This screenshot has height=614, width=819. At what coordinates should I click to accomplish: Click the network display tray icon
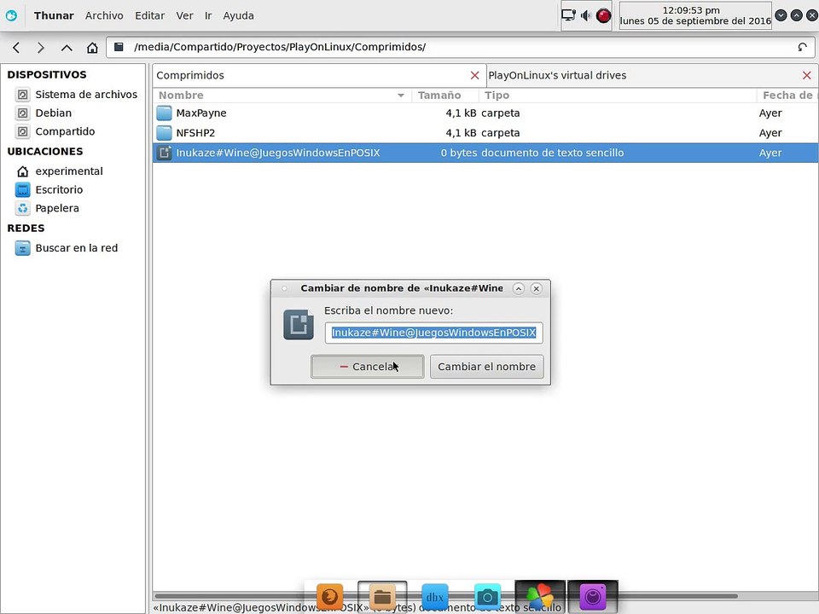click(568, 15)
